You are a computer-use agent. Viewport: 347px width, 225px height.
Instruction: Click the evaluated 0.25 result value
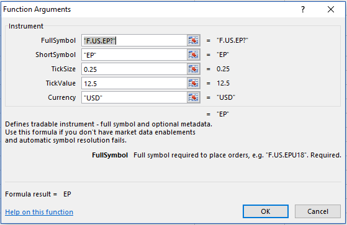(x=223, y=69)
